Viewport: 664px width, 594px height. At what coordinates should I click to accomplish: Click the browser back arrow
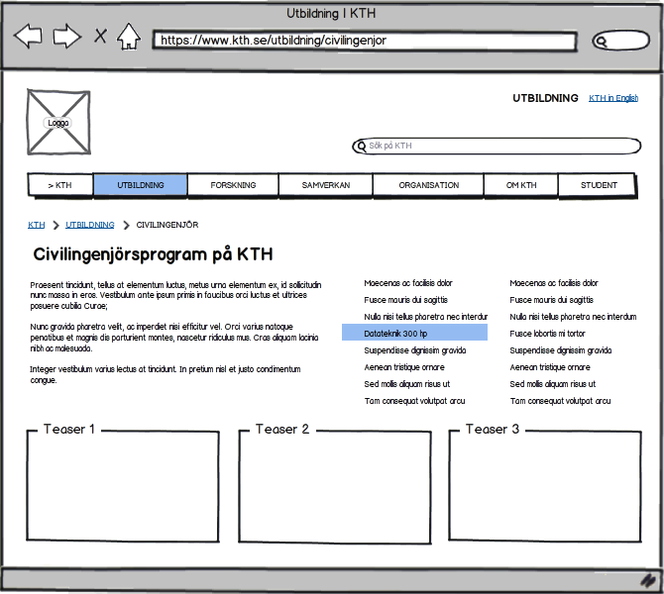29,36
